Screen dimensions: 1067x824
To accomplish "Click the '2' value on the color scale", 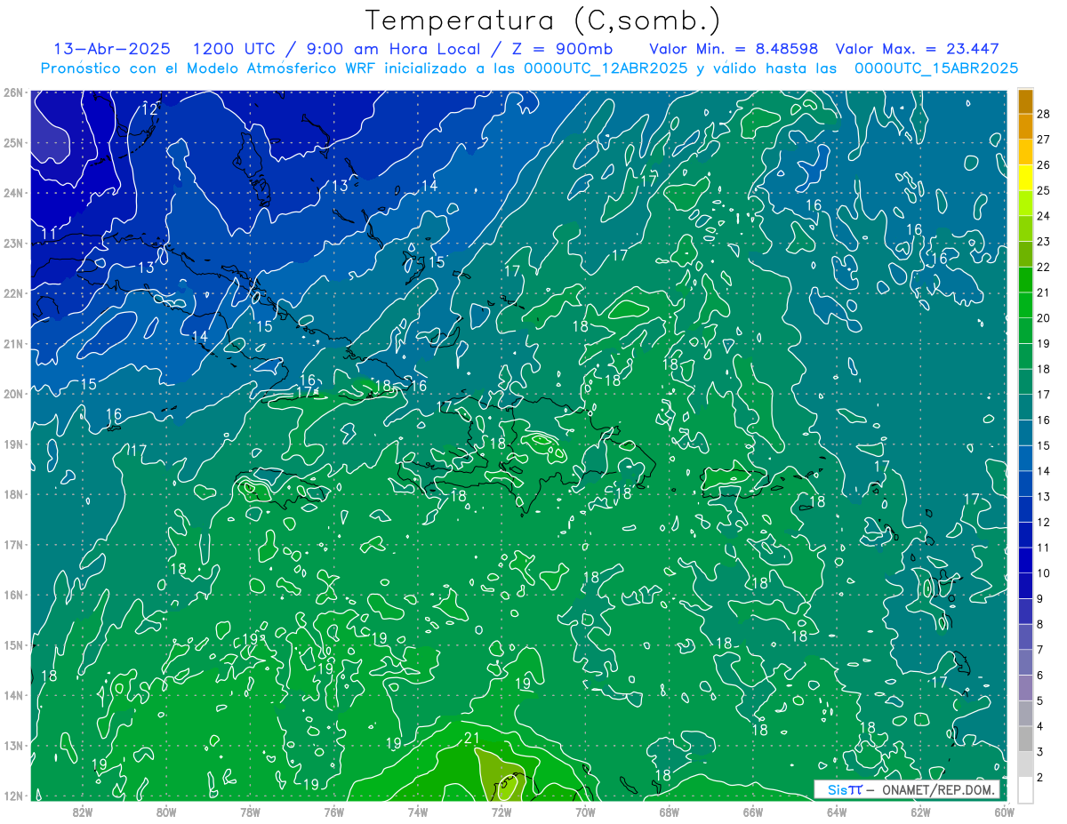I will coord(1040,778).
